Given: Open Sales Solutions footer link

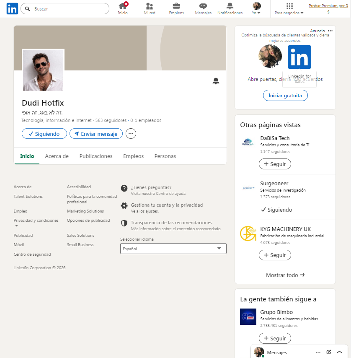Looking at the screenshot, I should pyautogui.click(x=80, y=236).
